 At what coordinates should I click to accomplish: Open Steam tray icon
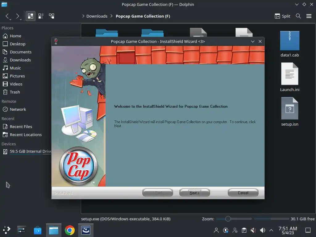click(x=226, y=230)
